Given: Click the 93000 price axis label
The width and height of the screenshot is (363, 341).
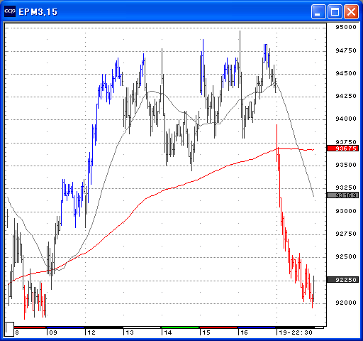Looking at the screenshot, I should click(x=346, y=211).
